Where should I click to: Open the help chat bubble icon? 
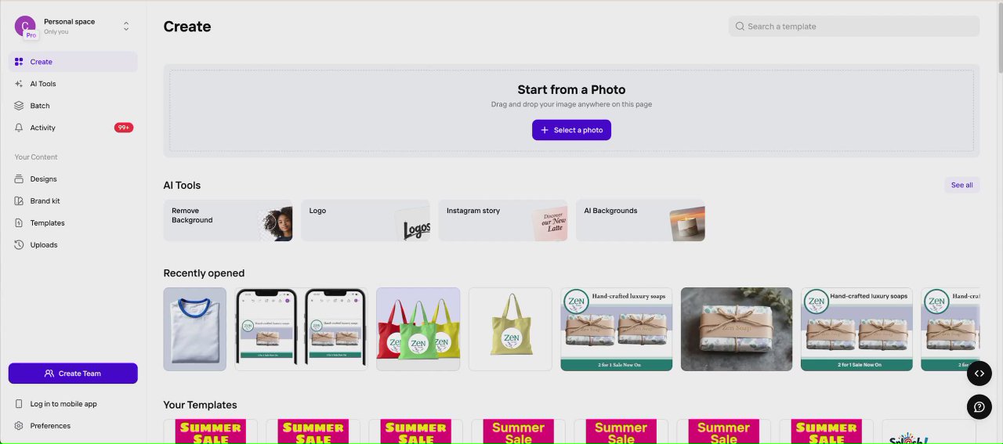coord(979,407)
